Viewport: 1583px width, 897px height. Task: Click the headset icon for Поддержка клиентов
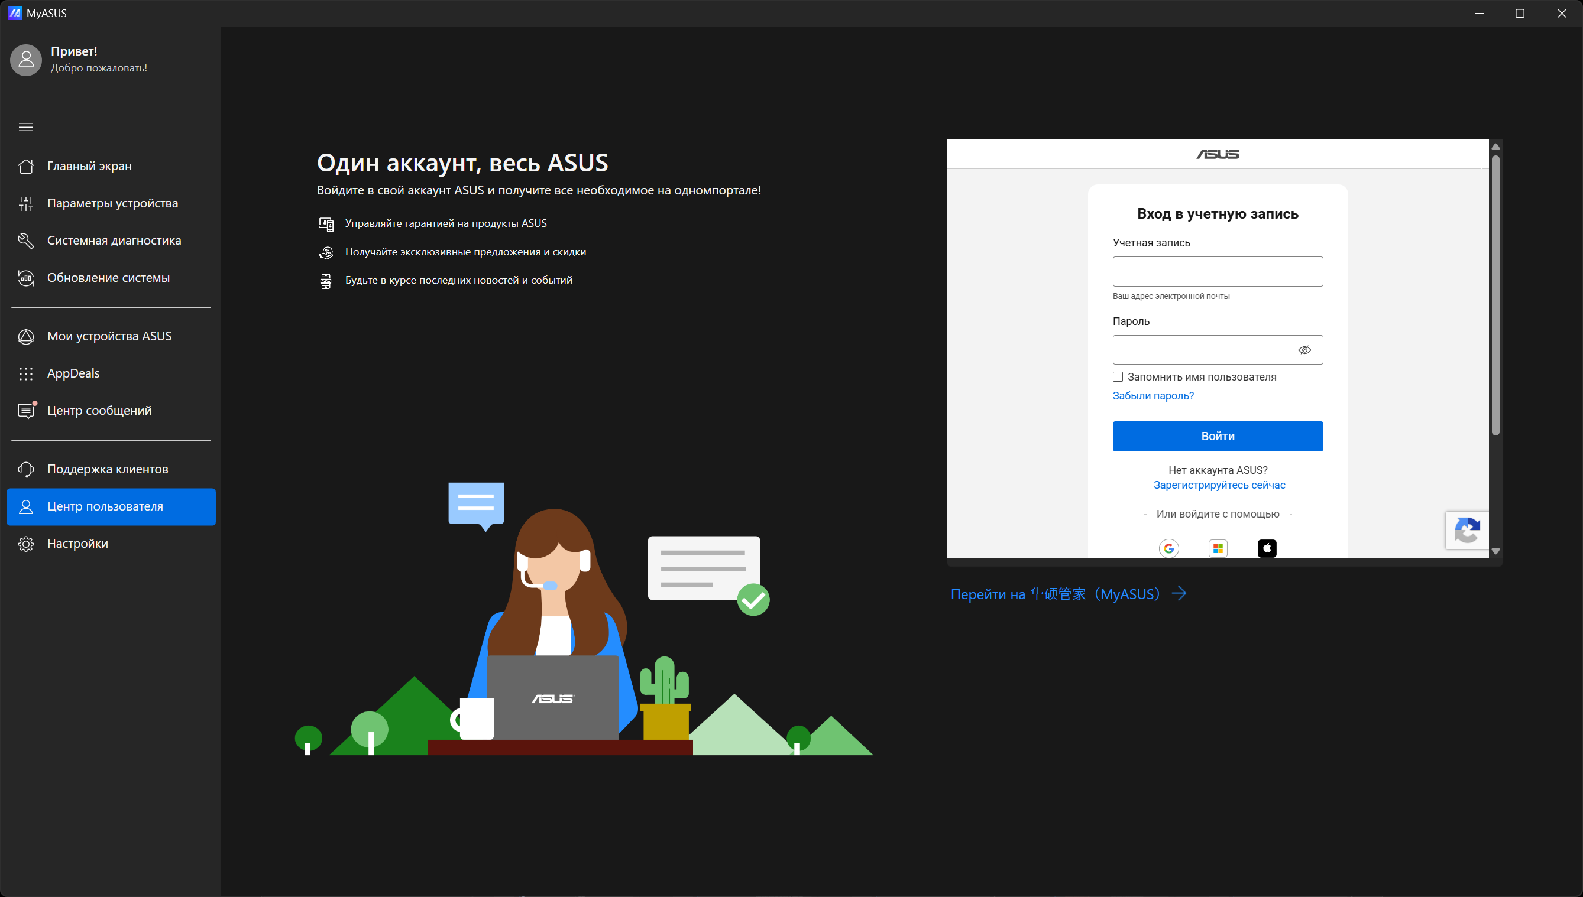(x=26, y=469)
